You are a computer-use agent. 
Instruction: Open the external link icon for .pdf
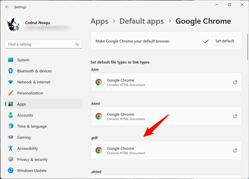(x=235, y=151)
